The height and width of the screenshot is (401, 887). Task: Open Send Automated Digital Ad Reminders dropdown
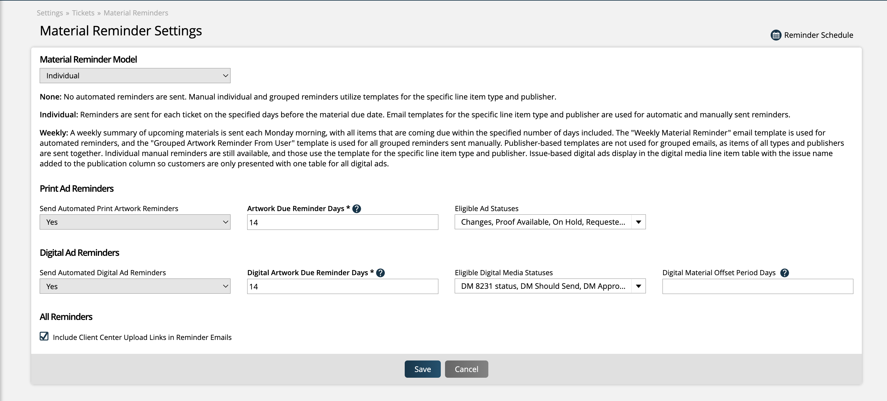coord(135,286)
